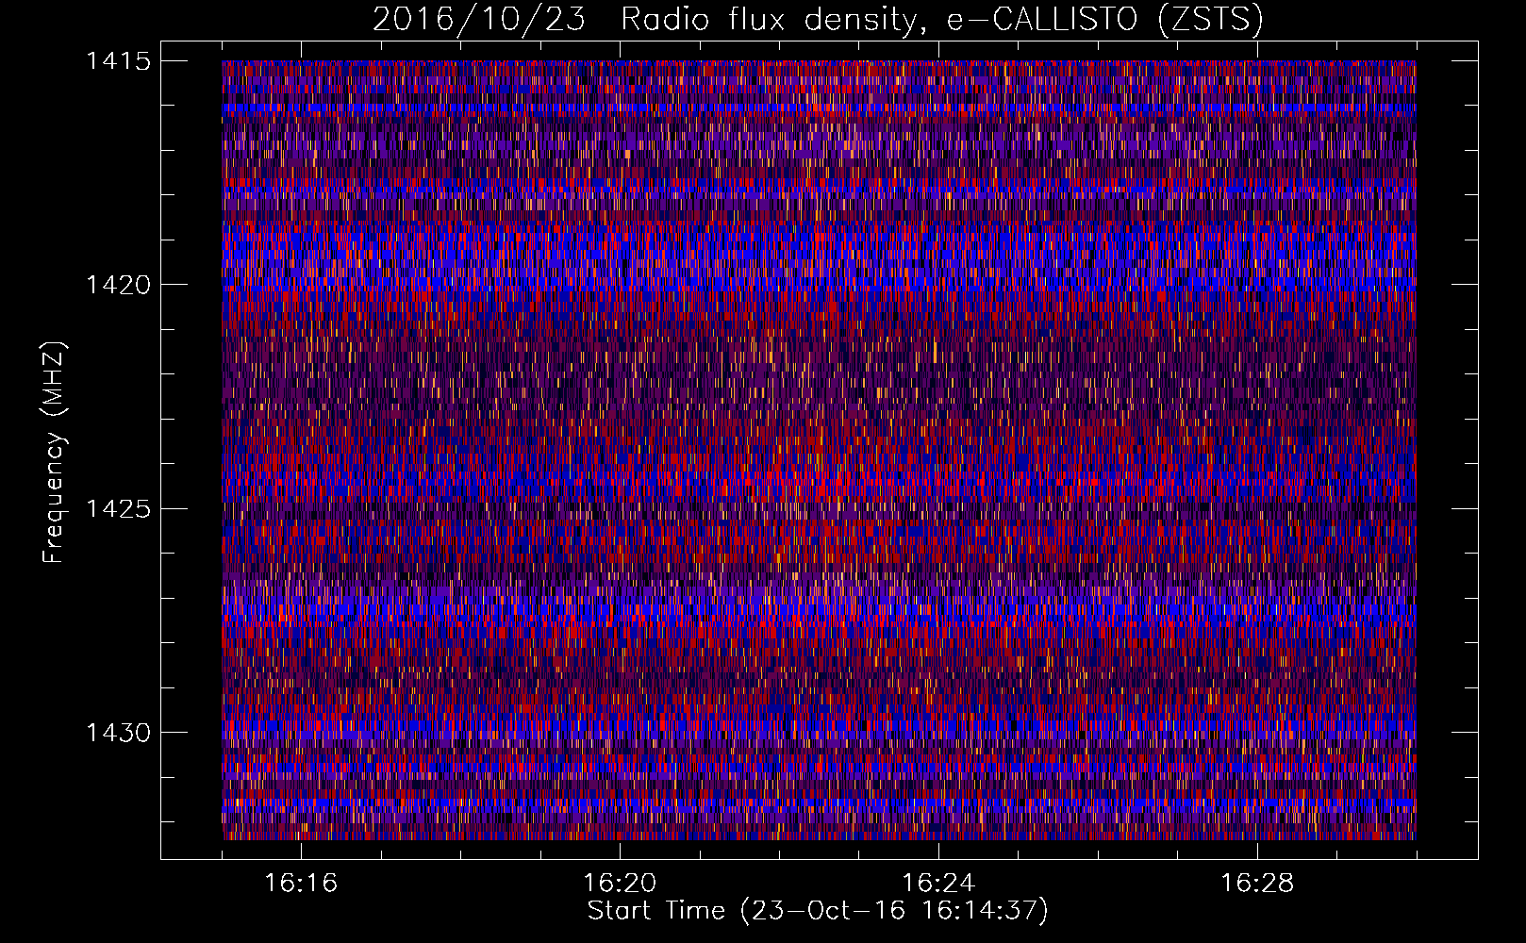
Task: Click the 1425 frequency tick label
Action: (118, 509)
